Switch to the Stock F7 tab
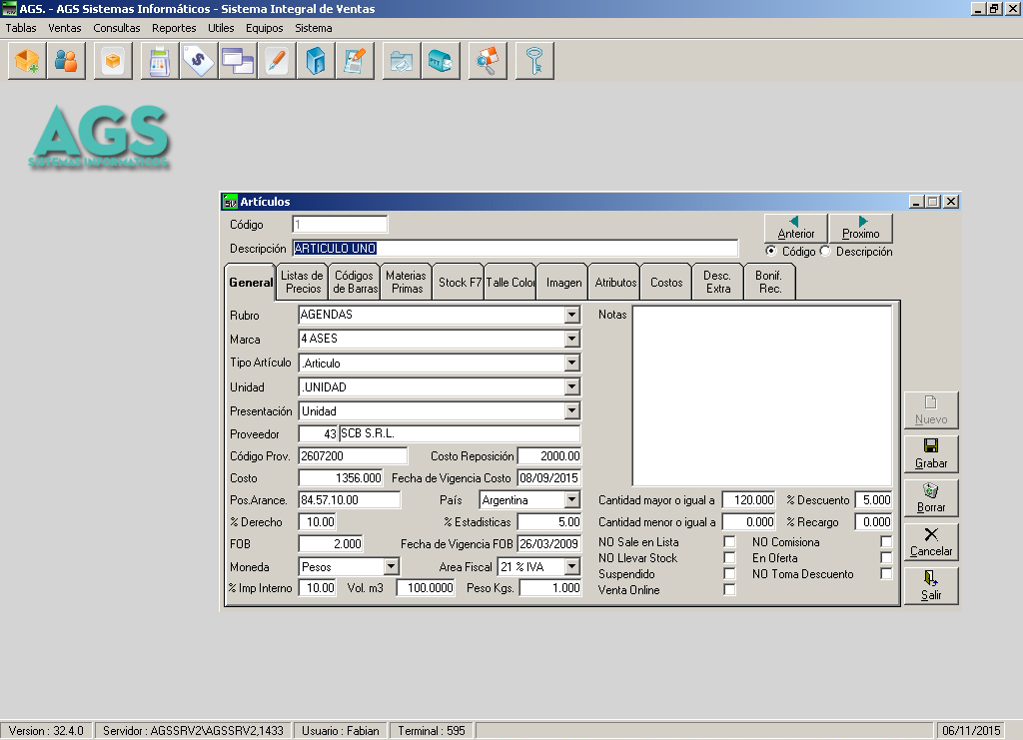 [x=459, y=283]
